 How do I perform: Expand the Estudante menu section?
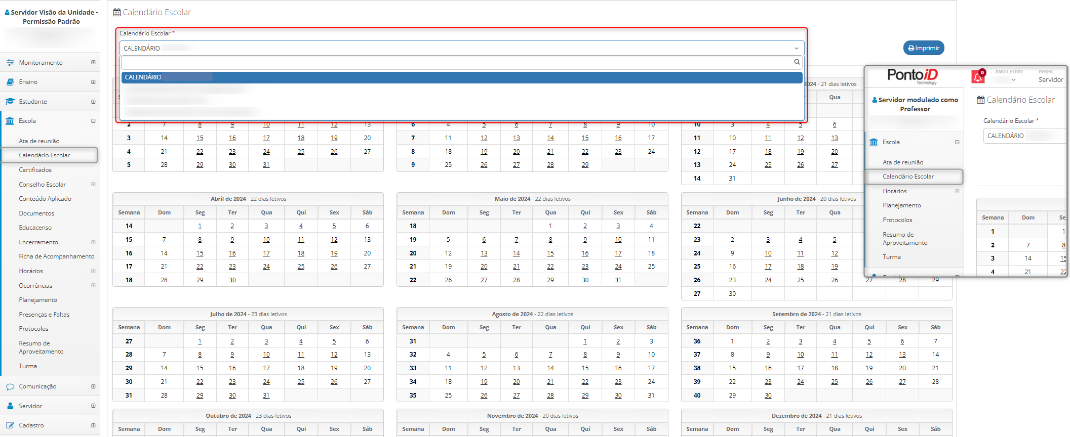(93, 102)
